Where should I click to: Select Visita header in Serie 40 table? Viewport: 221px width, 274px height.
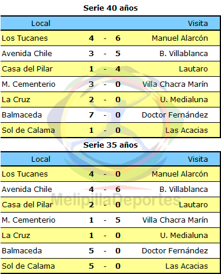pos(198,24)
